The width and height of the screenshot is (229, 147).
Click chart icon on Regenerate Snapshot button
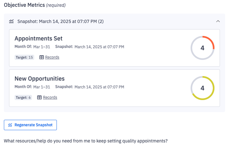[10, 125]
